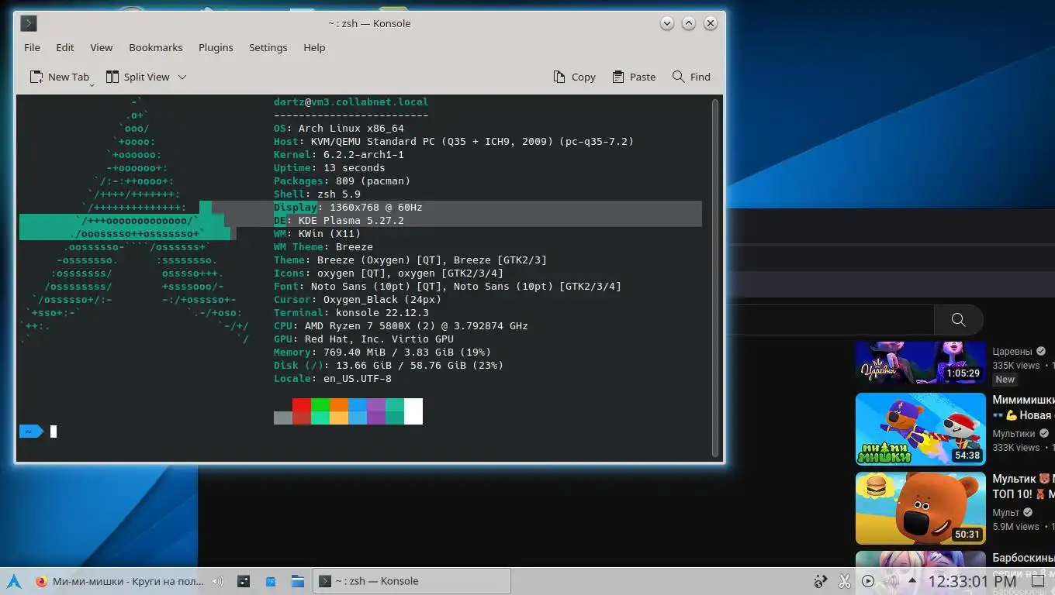
Task: Expand the hidden system tray icons arrow
Action: tap(913, 581)
